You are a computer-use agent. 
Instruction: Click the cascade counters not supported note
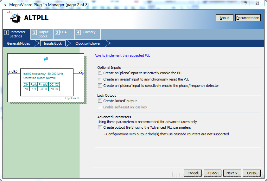[166, 134]
